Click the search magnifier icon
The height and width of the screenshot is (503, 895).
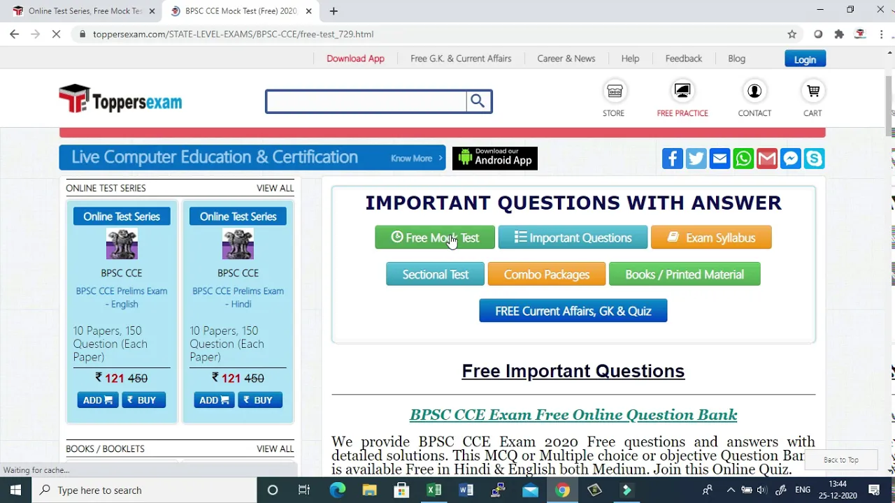click(478, 101)
